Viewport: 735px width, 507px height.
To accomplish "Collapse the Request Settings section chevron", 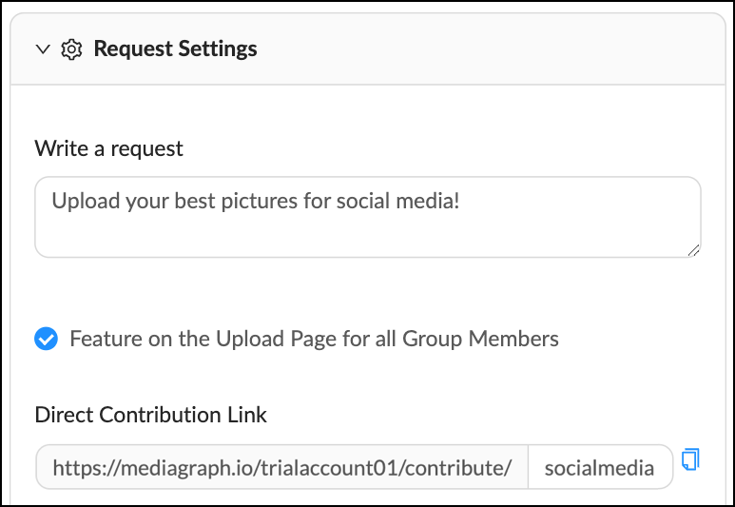I will click(x=43, y=49).
